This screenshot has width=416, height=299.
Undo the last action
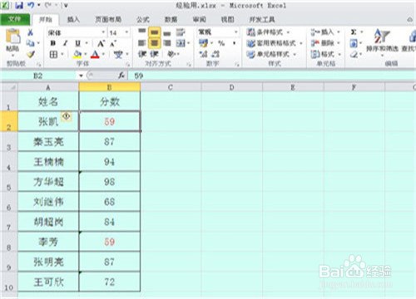(32, 5)
